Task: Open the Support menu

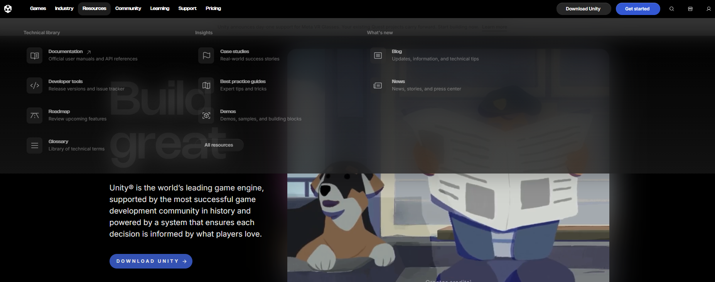Action: [187, 8]
